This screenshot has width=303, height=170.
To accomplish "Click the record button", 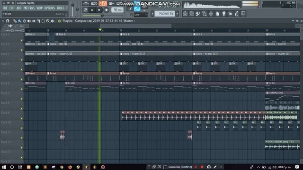I will coord(106,10).
